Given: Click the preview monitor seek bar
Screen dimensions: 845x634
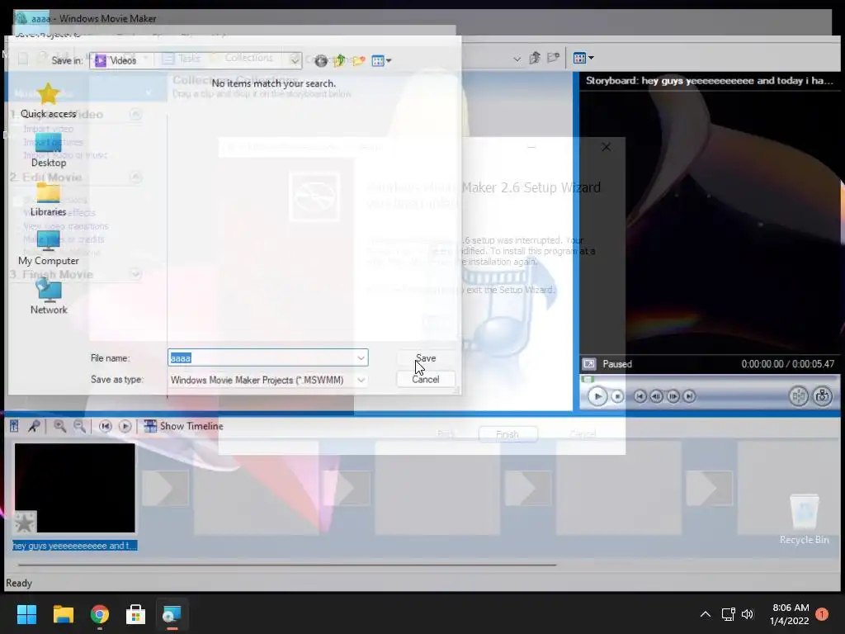Looking at the screenshot, I should click(709, 380).
